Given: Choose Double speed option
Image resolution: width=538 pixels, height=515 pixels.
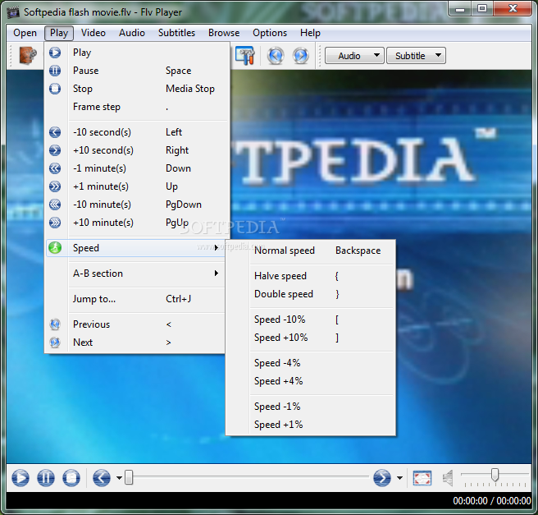Looking at the screenshot, I should (311, 294).
